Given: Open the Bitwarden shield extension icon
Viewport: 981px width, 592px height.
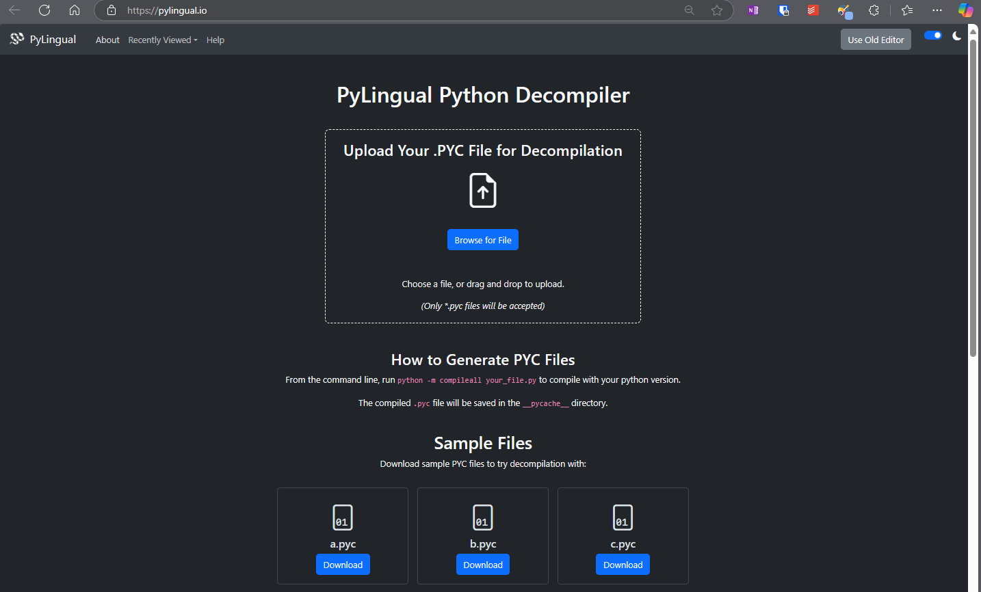Looking at the screenshot, I should tap(784, 10).
